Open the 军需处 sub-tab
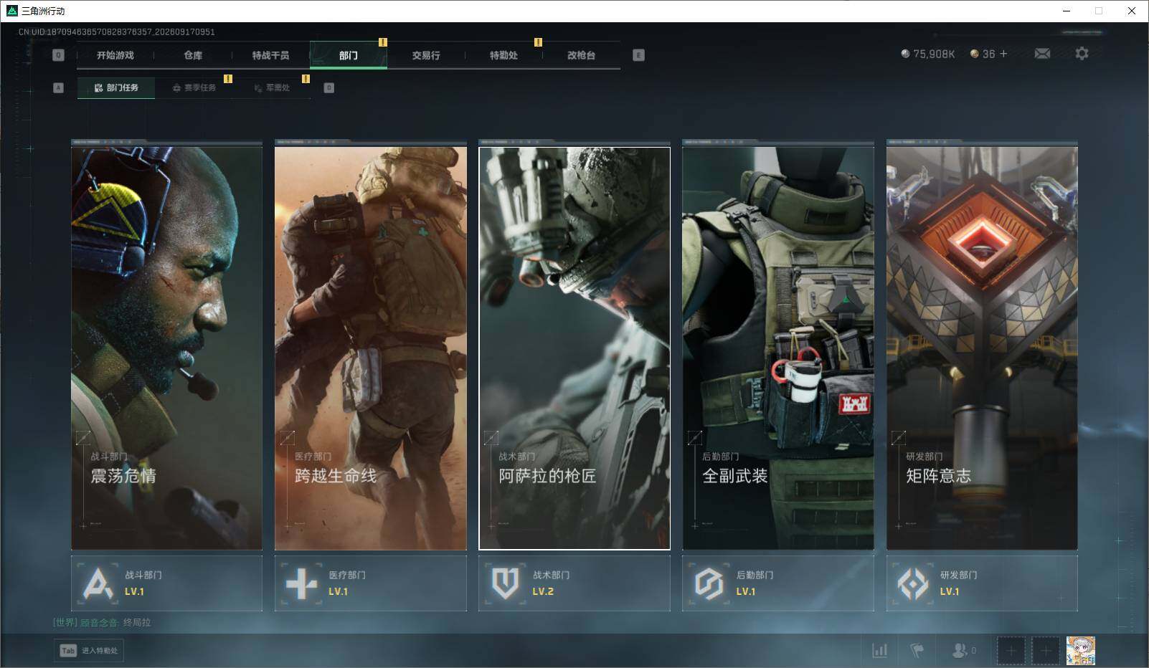The width and height of the screenshot is (1149, 668). (x=273, y=88)
